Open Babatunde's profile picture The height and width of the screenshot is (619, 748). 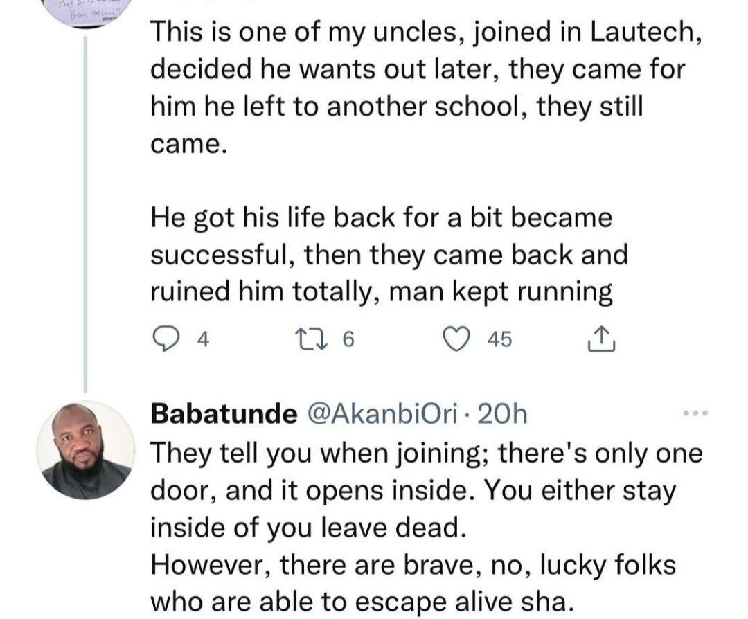(86, 450)
